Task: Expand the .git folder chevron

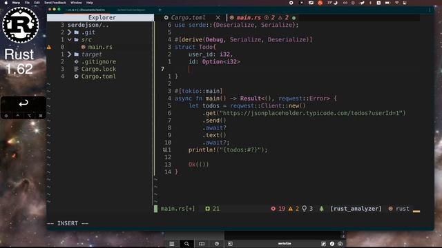Action: pyautogui.click(x=69, y=32)
